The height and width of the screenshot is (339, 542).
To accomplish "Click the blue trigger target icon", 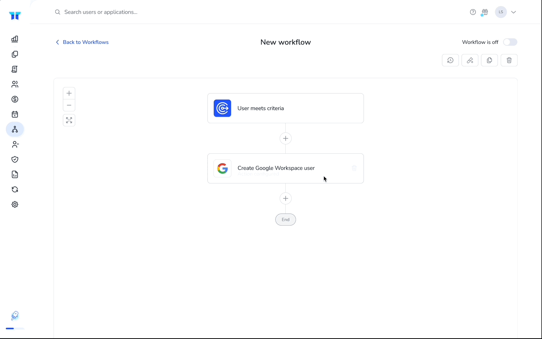I will point(223,108).
